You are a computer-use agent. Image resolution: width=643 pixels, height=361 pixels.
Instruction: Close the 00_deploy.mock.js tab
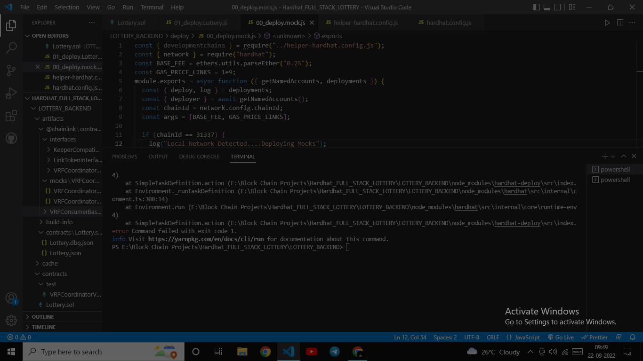tap(312, 23)
